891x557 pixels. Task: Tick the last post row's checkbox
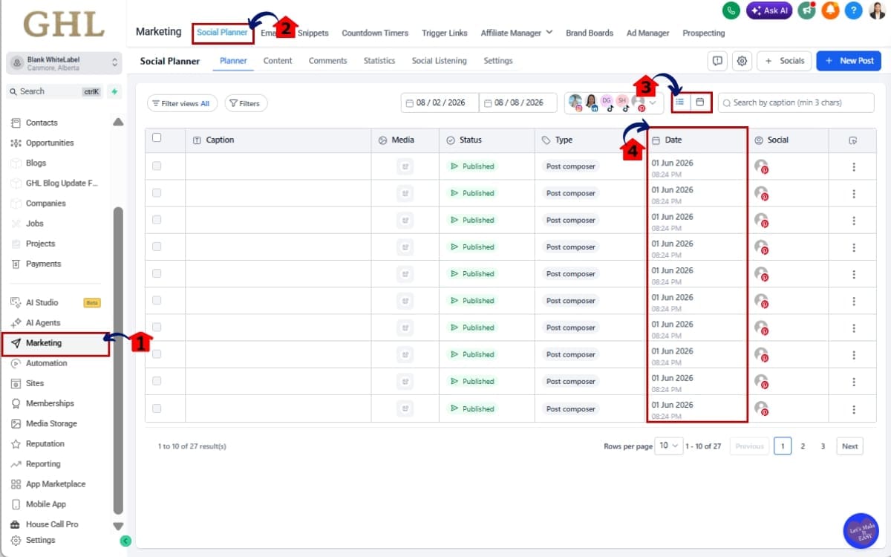(157, 408)
